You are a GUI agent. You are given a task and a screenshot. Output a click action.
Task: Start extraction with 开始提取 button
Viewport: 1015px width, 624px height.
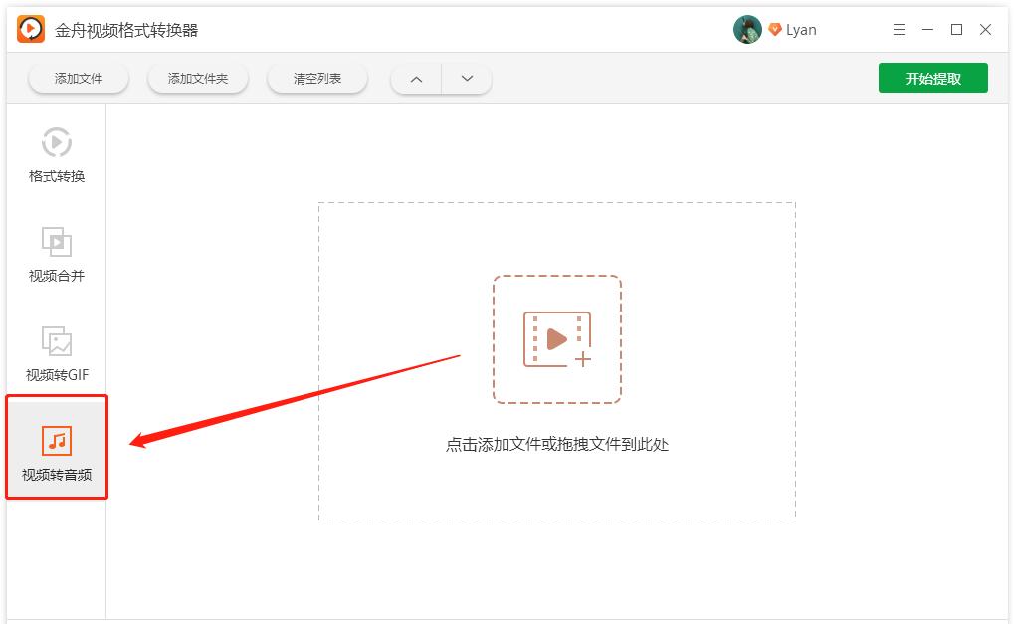932,78
